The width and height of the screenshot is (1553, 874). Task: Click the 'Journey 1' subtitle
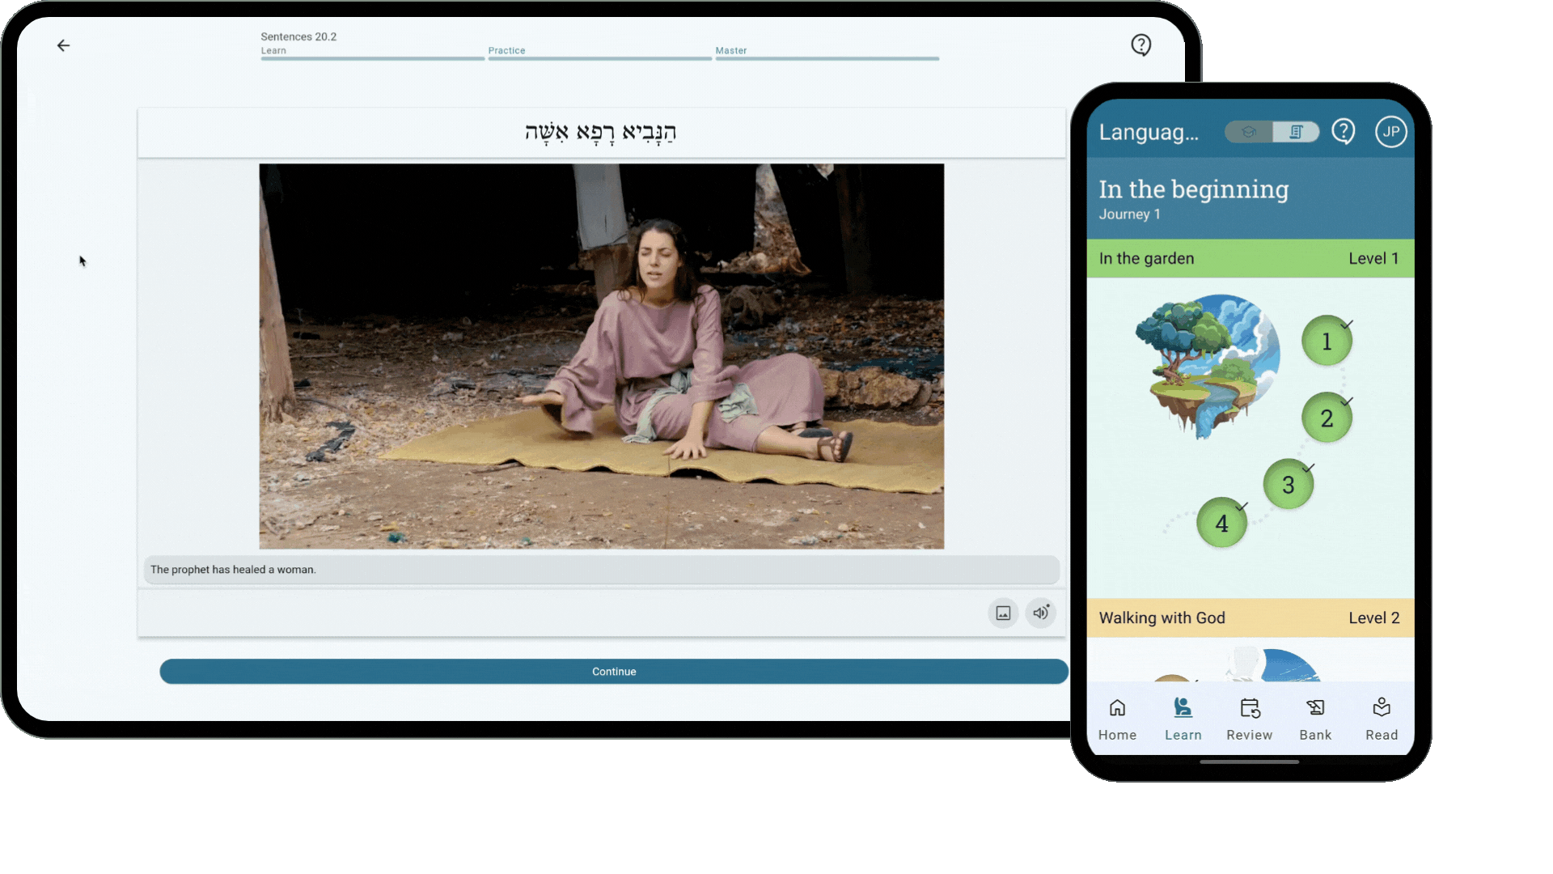(x=1129, y=214)
